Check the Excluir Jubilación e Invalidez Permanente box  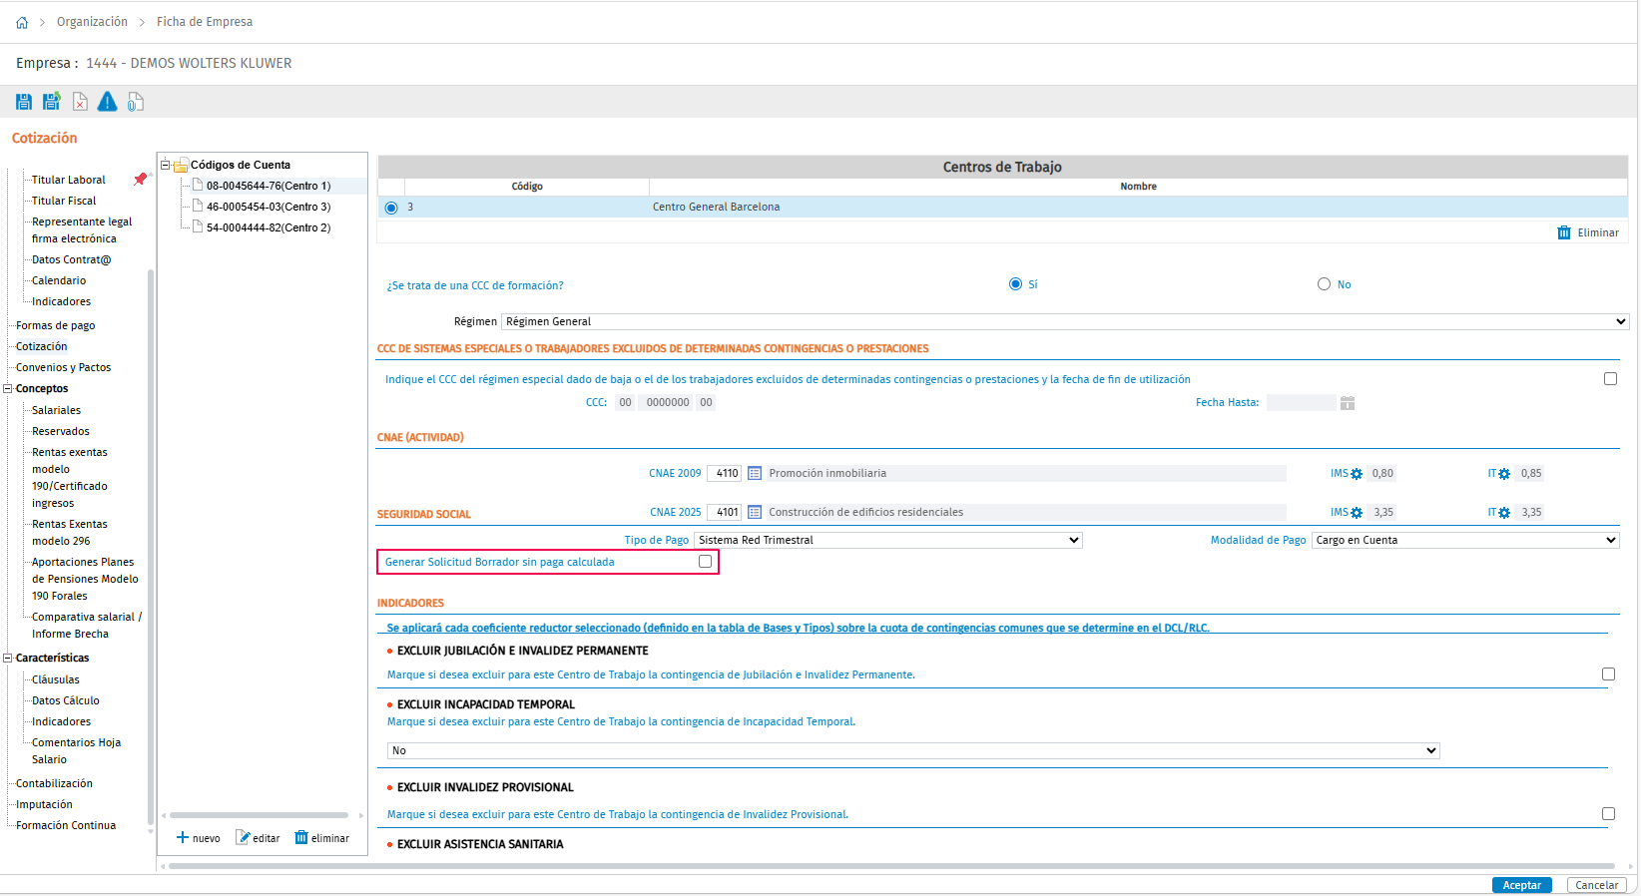[x=1608, y=674]
